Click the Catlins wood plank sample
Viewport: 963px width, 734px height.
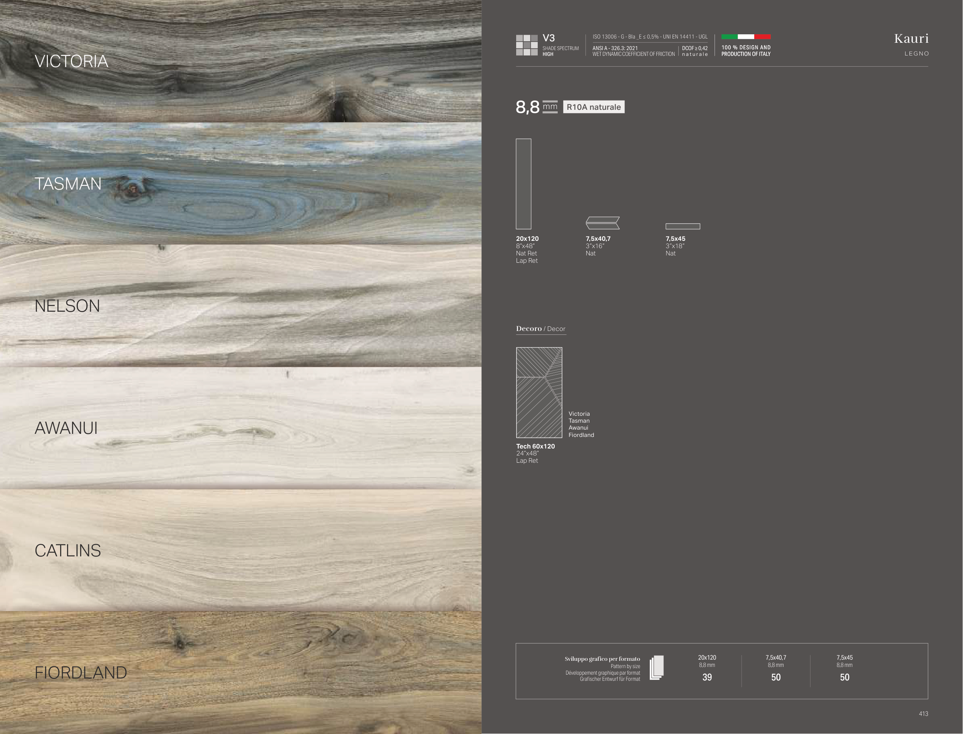[x=240, y=551]
